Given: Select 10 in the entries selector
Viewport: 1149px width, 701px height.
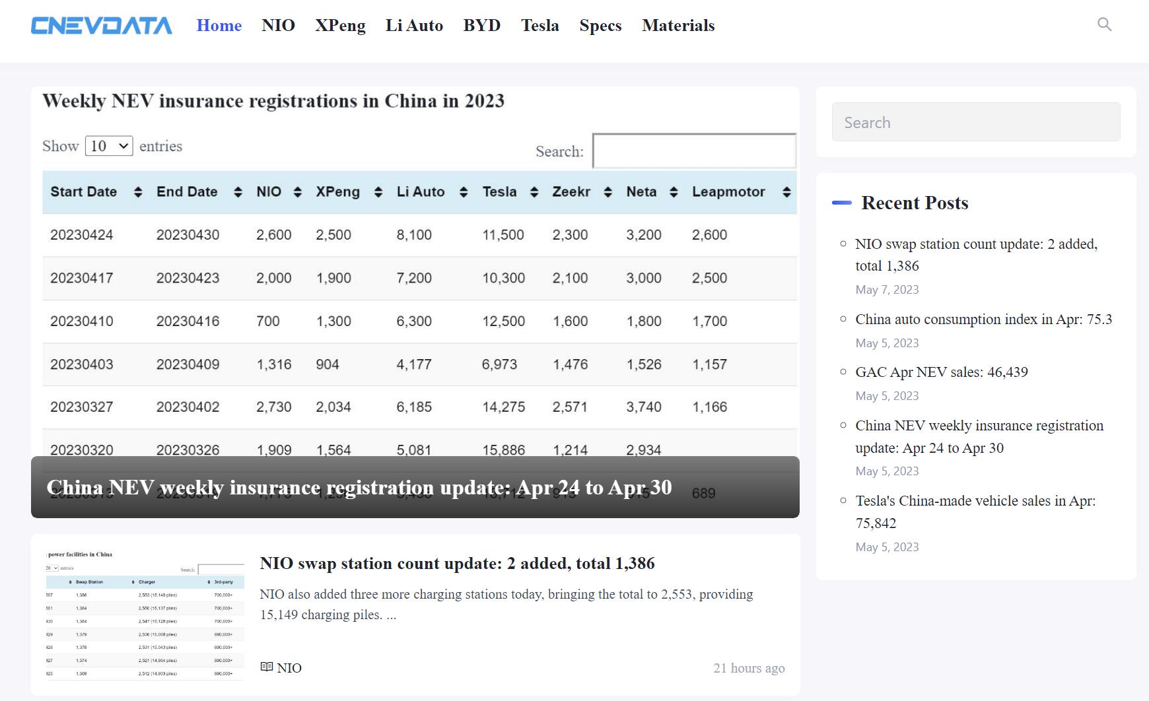Looking at the screenshot, I should pos(109,146).
